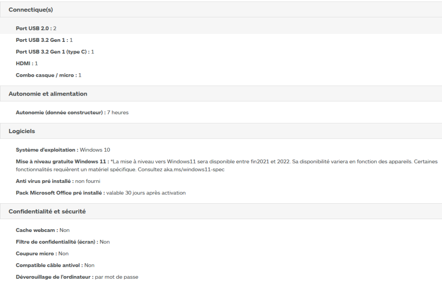
Task: Click the Système d'exploitation label
Action: click(47, 150)
